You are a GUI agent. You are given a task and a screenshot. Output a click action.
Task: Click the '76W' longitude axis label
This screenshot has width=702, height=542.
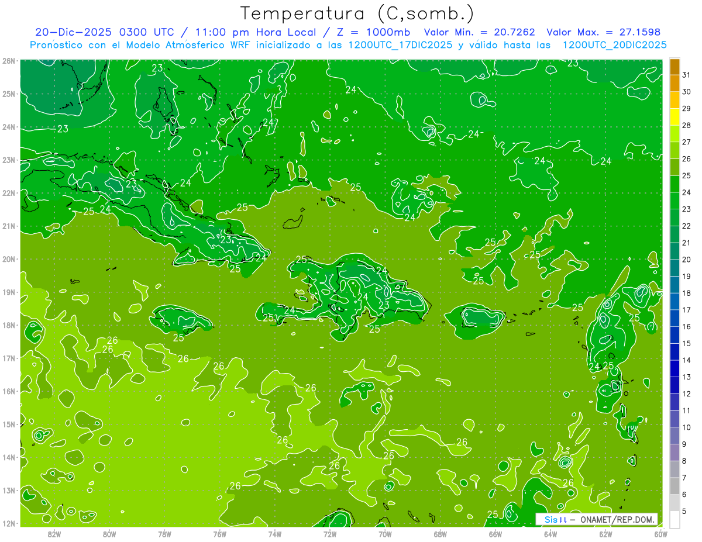(x=219, y=534)
